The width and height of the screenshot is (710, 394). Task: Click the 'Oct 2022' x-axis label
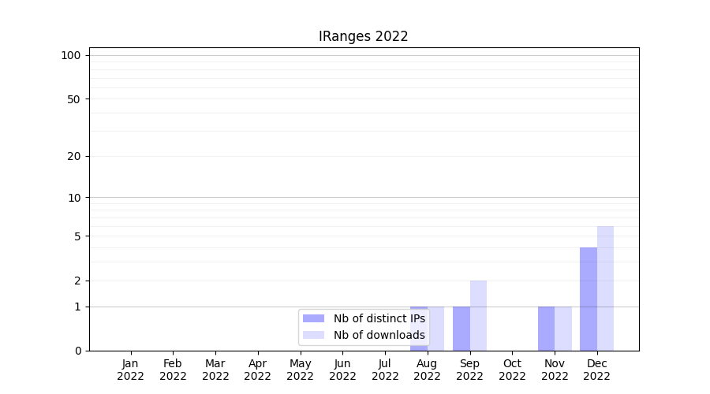(512, 370)
